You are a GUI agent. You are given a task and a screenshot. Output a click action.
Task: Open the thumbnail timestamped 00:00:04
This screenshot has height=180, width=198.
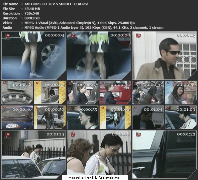pos(33,55)
